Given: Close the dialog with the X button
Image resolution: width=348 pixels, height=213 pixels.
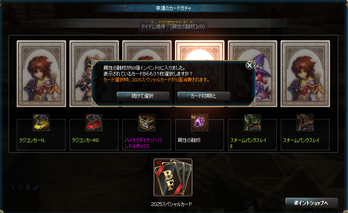Looking at the screenshot, I should tap(250, 66).
